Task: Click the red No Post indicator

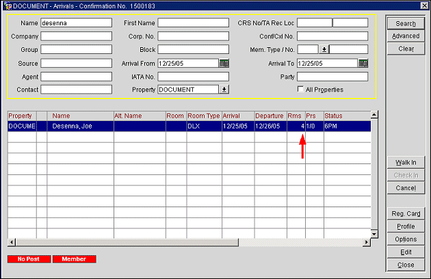Action: (x=29, y=259)
